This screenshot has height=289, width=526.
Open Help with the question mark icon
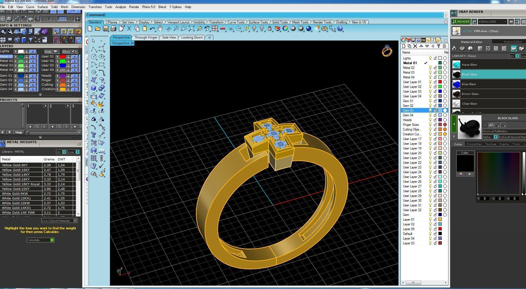[340, 28]
